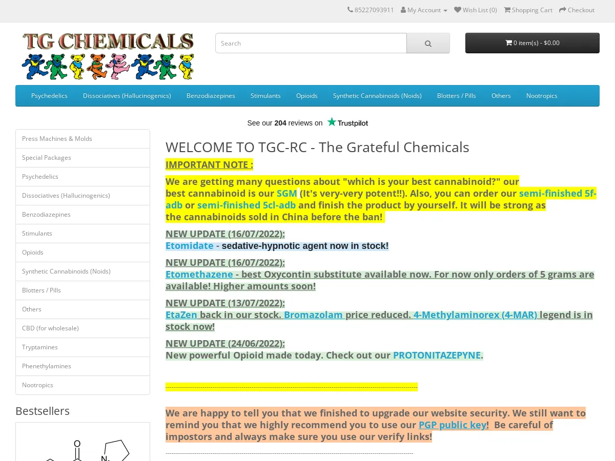Select Stimulants in the navigation bar

[x=265, y=95]
